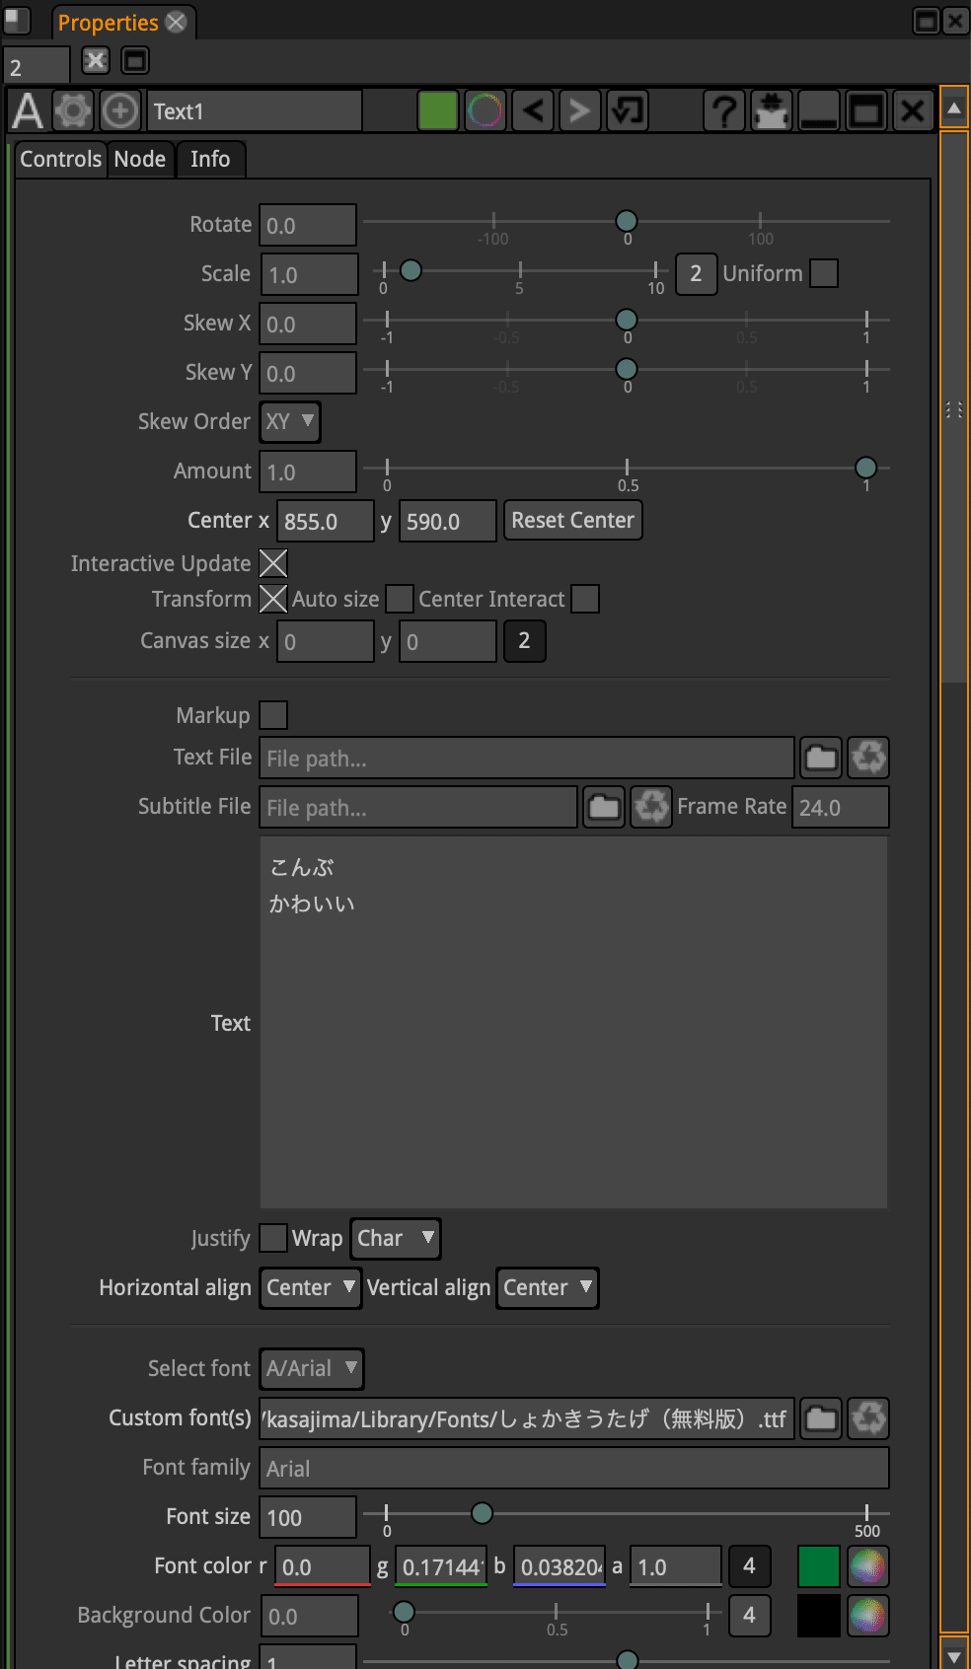Enable Center Interact checkbox
Viewport: 971px width, 1669px height.
[585, 599]
